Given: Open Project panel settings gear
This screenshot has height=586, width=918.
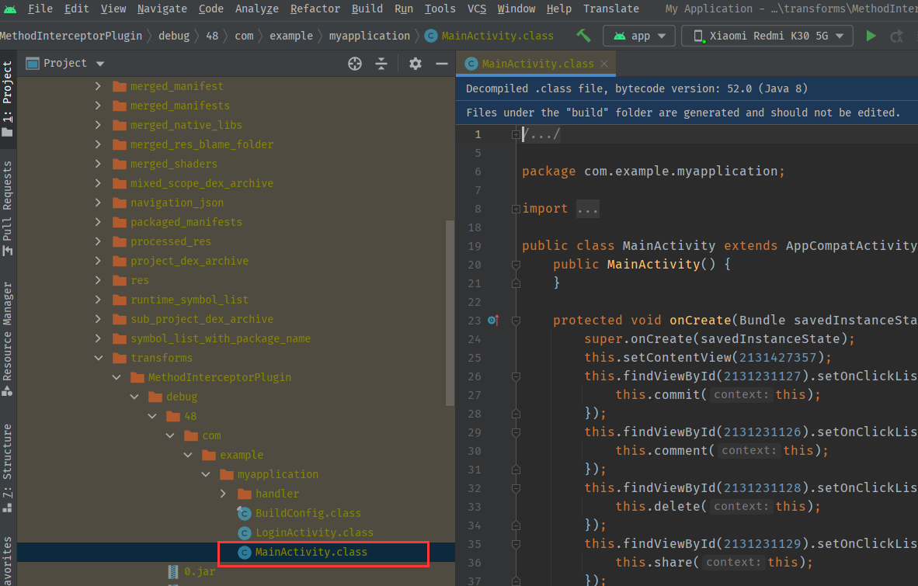Looking at the screenshot, I should (x=415, y=63).
